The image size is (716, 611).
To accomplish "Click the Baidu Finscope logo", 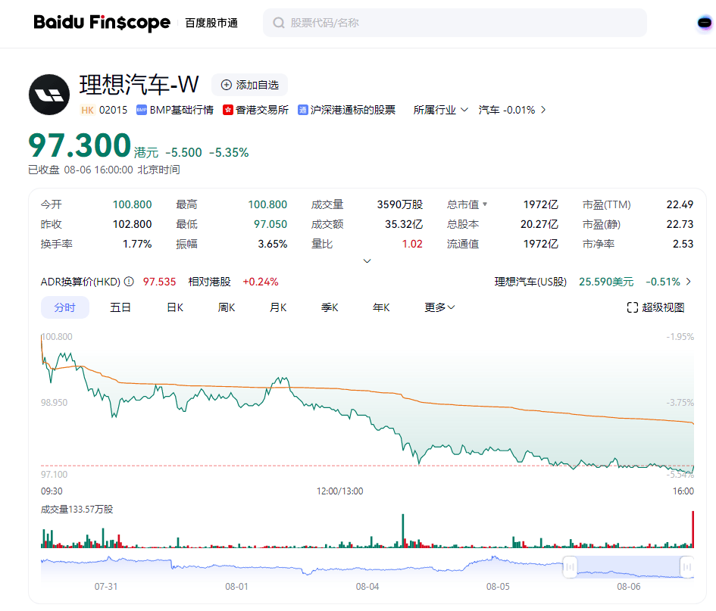I will coord(102,22).
